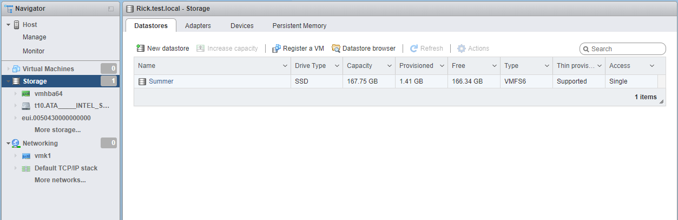The image size is (678, 220).
Task: Collapse the Networking tree section
Action: pyautogui.click(x=8, y=143)
